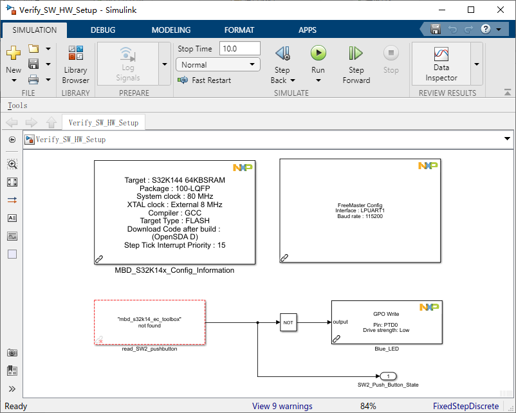
Task: Select the MBD_S32K14x_Config_Information block
Action: coord(175,212)
